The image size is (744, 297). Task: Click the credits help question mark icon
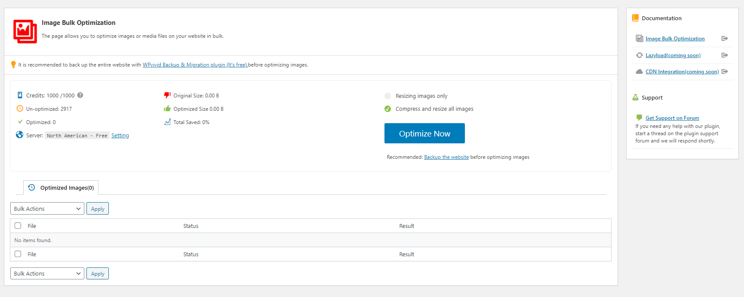(80, 95)
